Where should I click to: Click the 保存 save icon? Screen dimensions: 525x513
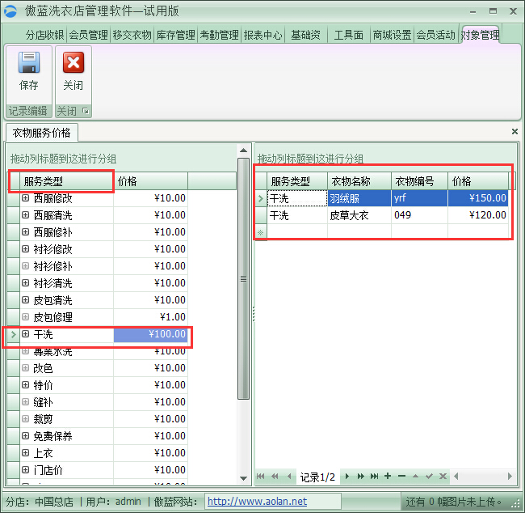point(29,62)
